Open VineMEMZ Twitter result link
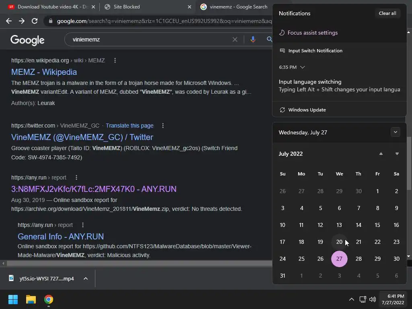This screenshot has height=309, width=412. point(82,137)
